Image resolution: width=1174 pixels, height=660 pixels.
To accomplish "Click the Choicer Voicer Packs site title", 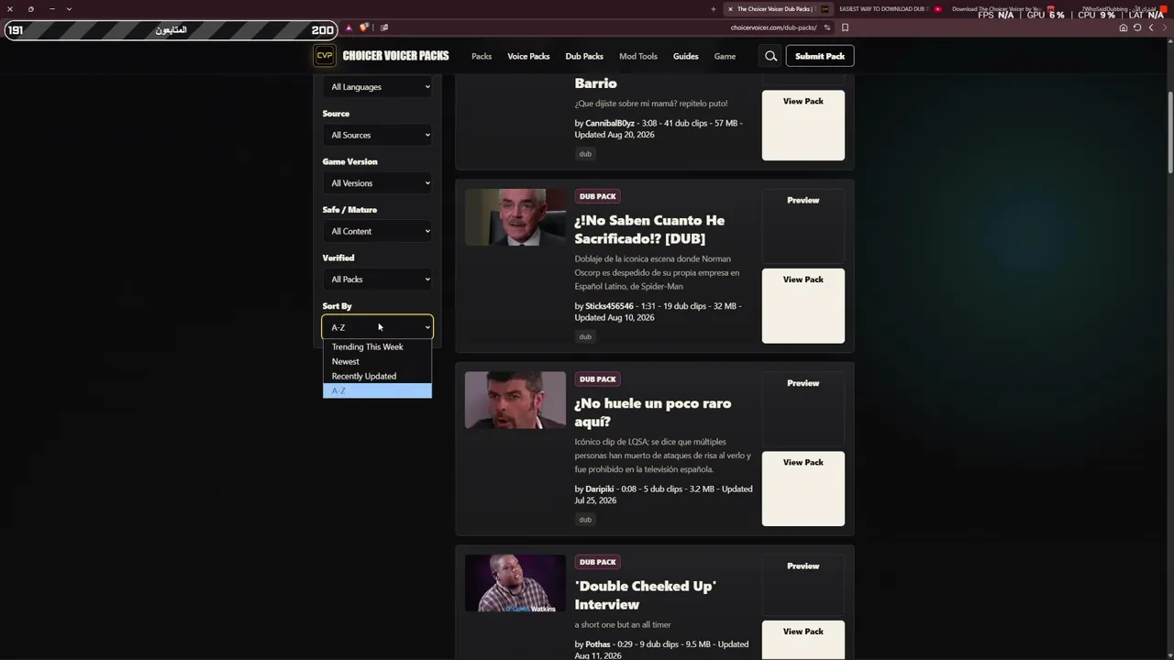I will pos(395,56).
